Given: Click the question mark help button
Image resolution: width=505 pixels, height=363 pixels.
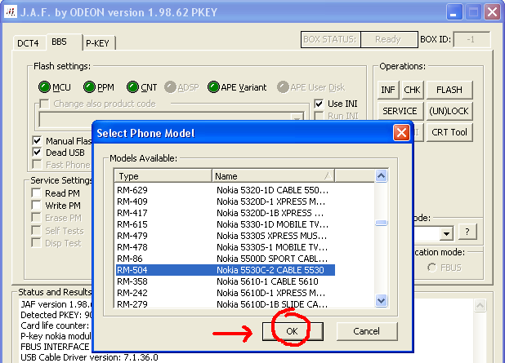Looking at the screenshot, I should [x=467, y=232].
